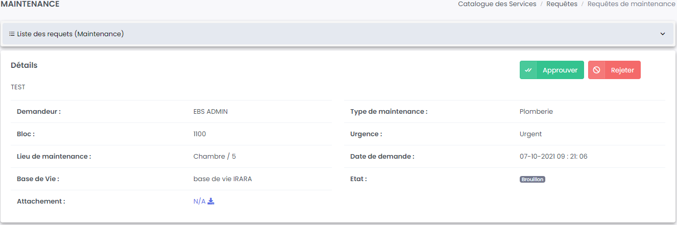Click the Brouillon status badge

533,180
